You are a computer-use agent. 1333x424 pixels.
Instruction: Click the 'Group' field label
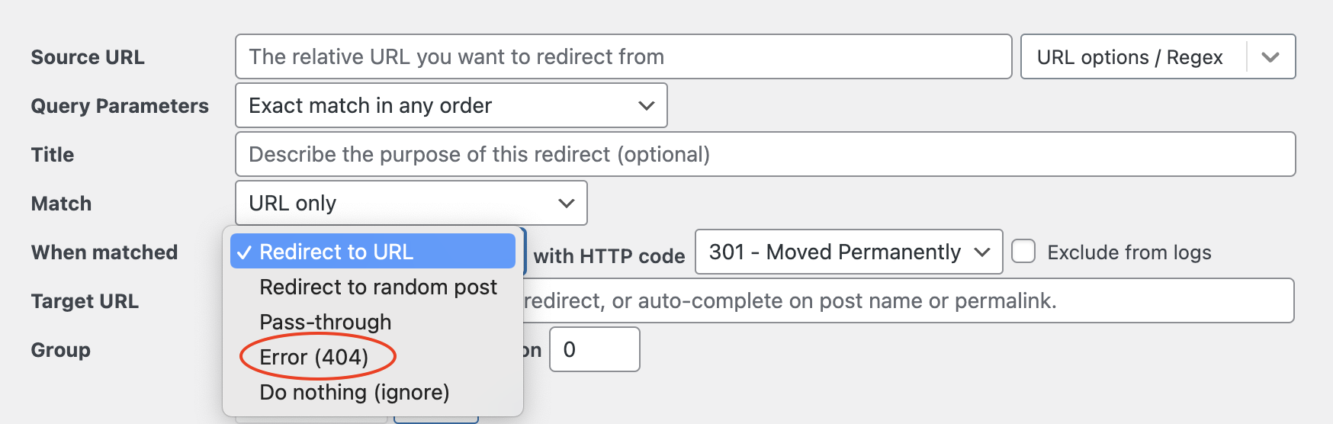(60, 350)
